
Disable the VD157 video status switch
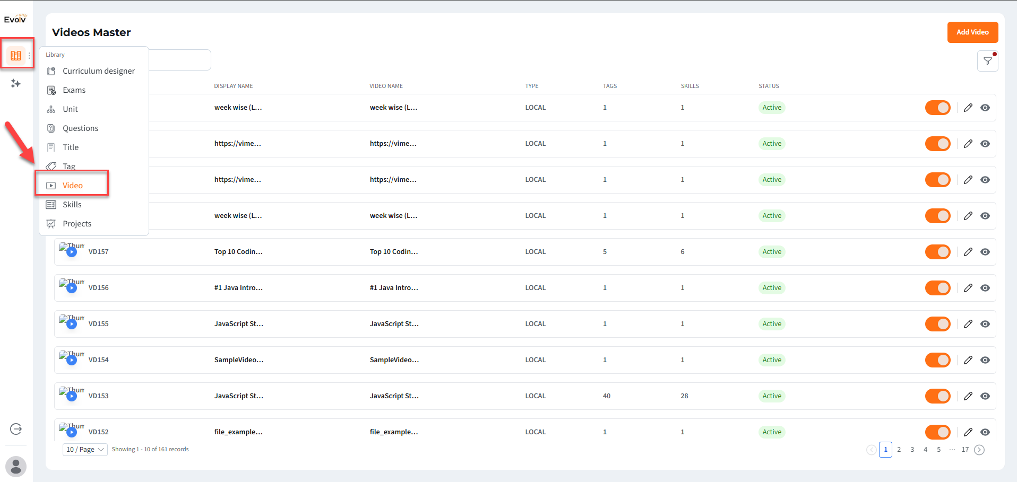pyautogui.click(x=938, y=252)
